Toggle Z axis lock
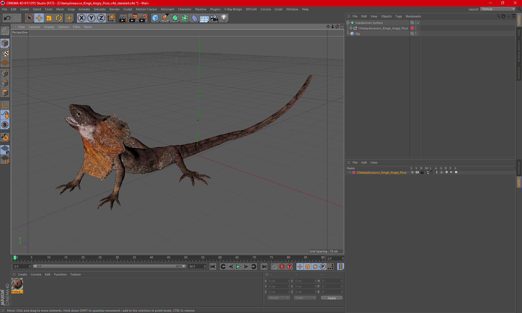 (101, 18)
